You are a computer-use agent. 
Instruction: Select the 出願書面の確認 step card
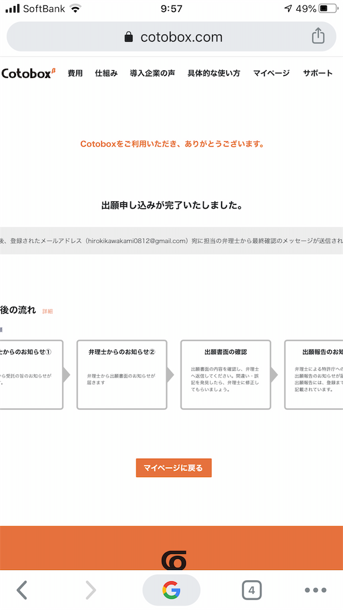click(226, 375)
